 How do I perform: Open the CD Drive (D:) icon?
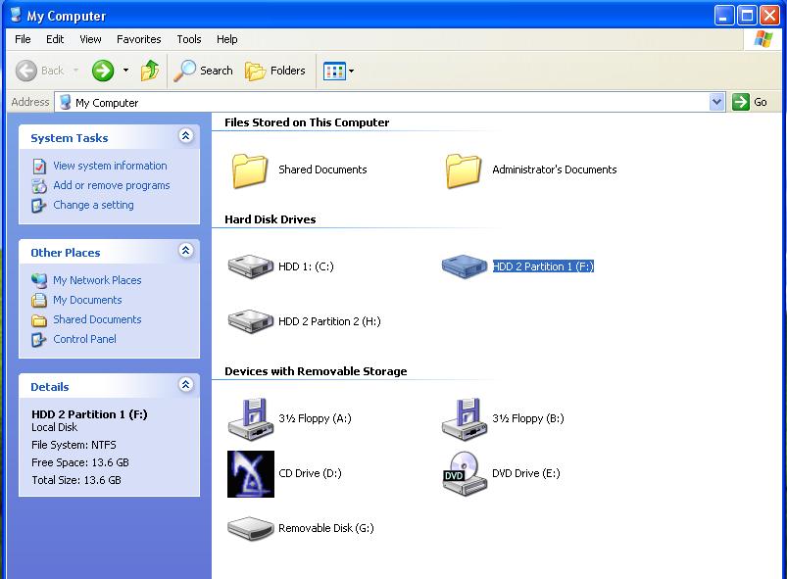click(x=250, y=473)
